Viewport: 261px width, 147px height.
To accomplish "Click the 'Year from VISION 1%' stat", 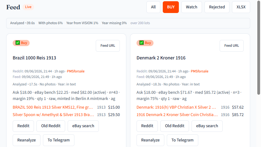I will [82, 23].
